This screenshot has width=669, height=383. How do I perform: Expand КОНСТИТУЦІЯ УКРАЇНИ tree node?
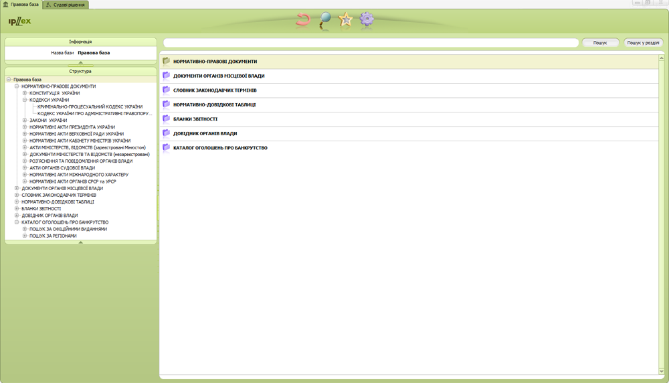click(25, 93)
